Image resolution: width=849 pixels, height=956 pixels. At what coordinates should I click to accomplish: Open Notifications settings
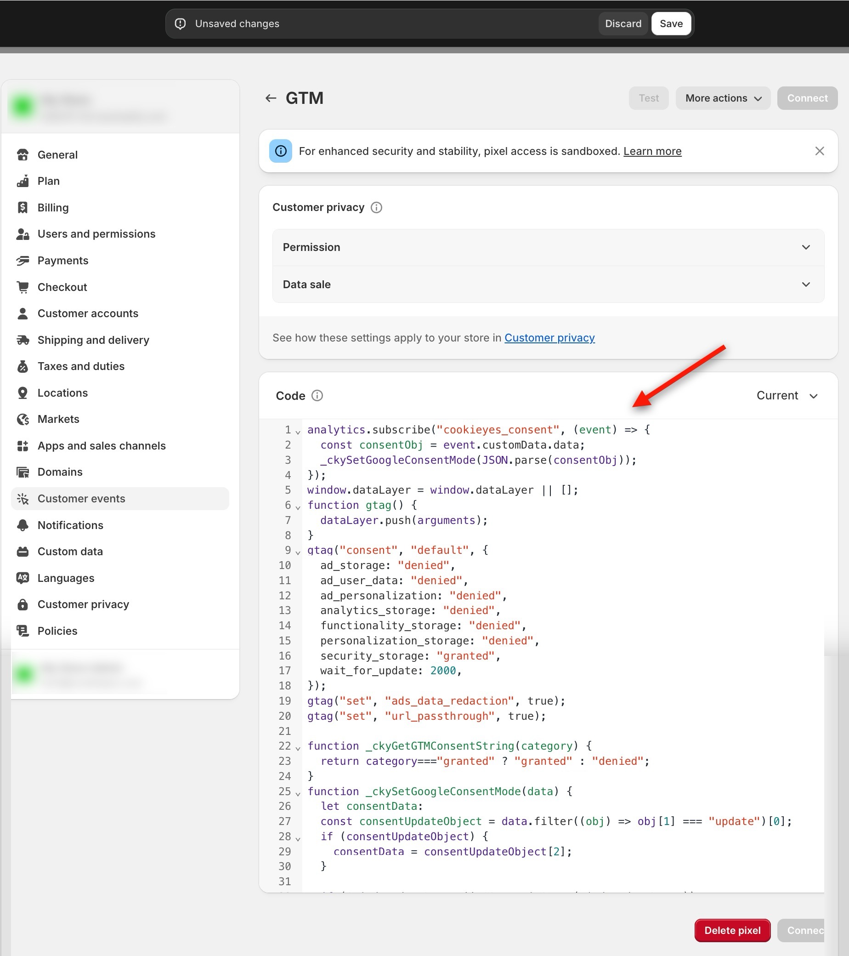tap(120, 525)
